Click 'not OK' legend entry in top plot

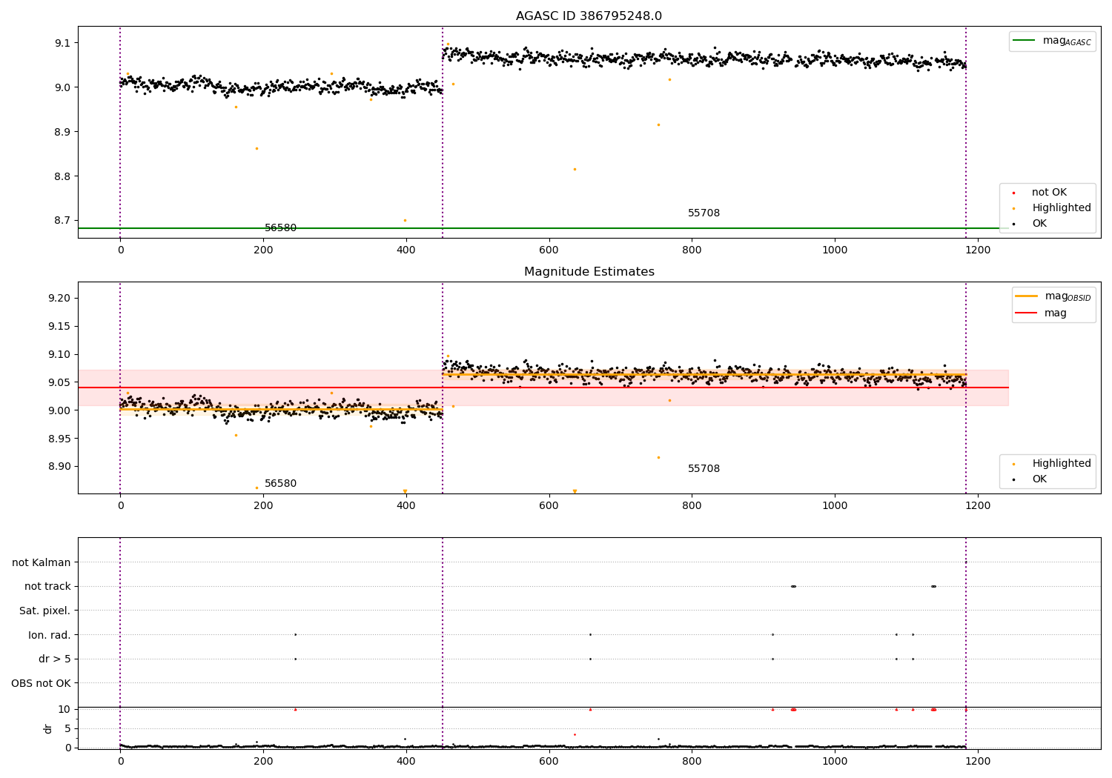click(1049, 192)
